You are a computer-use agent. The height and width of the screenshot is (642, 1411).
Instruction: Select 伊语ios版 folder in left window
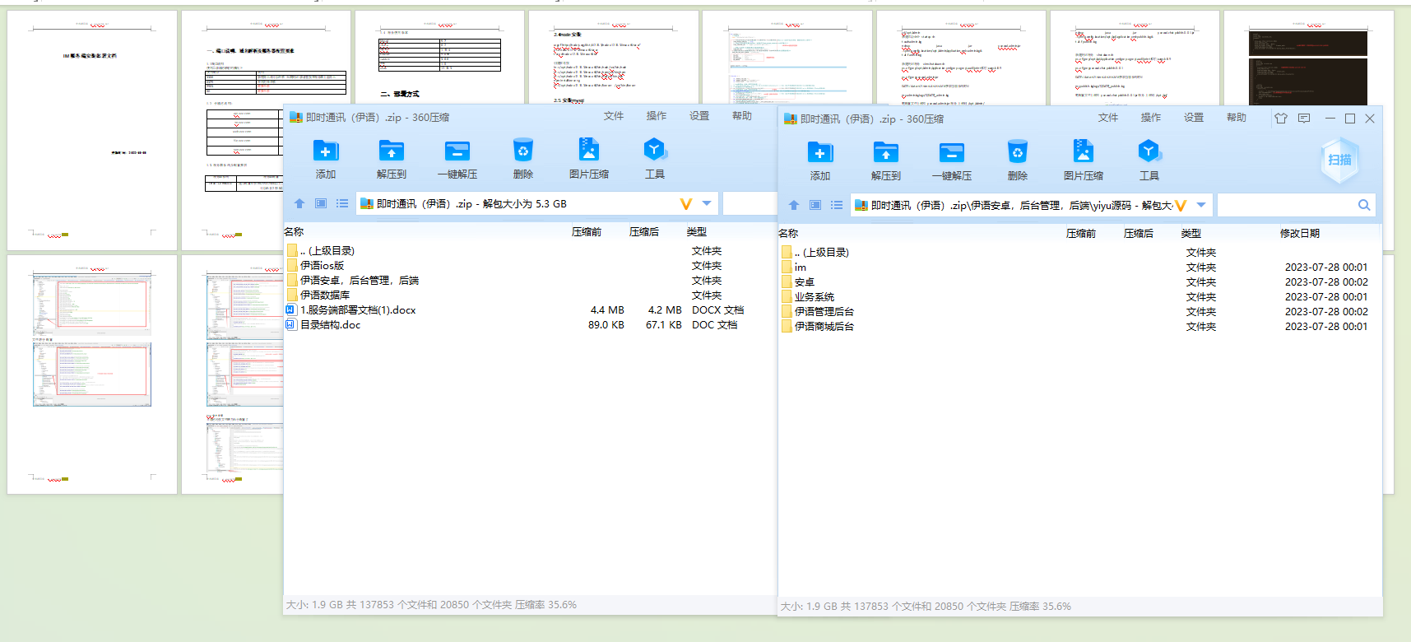322,266
